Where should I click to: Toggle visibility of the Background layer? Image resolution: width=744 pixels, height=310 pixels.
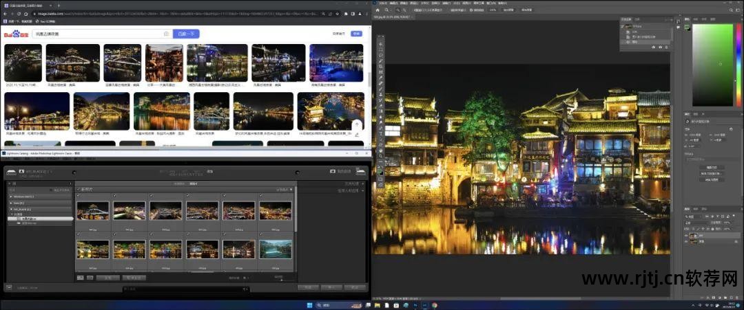(685, 241)
